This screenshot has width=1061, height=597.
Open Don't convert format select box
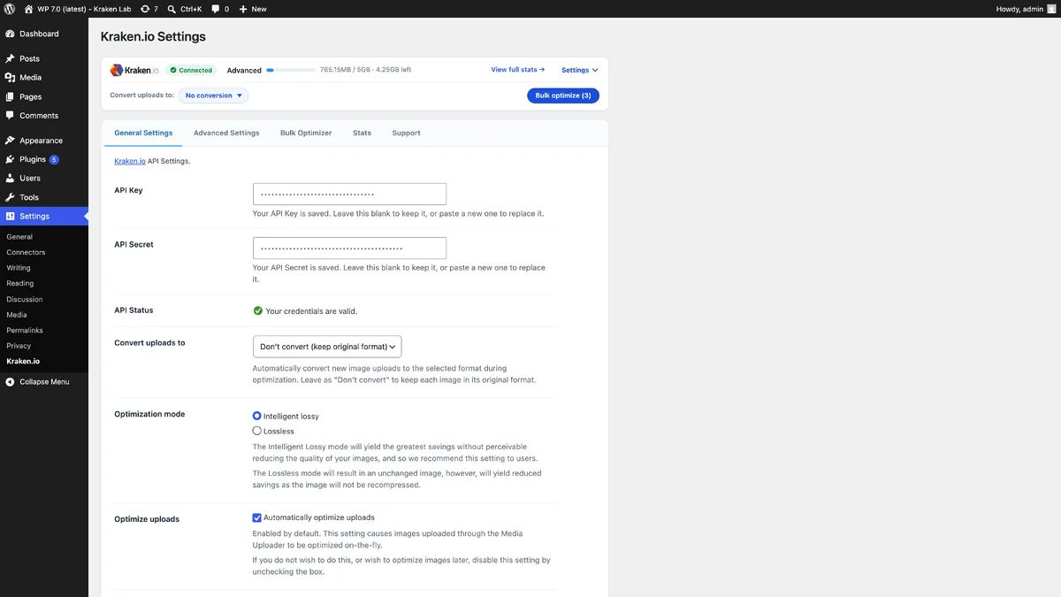coord(327,347)
